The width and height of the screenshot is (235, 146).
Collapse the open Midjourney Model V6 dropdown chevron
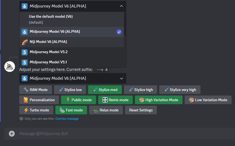[x=122, y=6]
